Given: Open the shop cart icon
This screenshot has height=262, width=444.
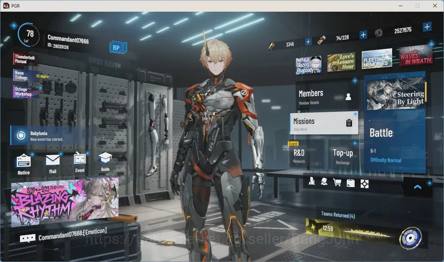Looking at the screenshot, I should pyautogui.click(x=337, y=183).
